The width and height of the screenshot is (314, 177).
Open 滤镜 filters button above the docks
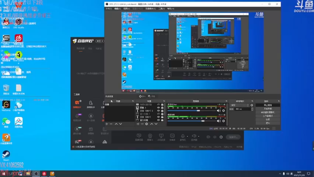pyautogui.click(x=152, y=96)
